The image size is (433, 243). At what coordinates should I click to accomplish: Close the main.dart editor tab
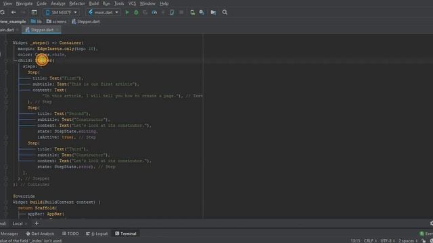pyautogui.click(x=18, y=30)
